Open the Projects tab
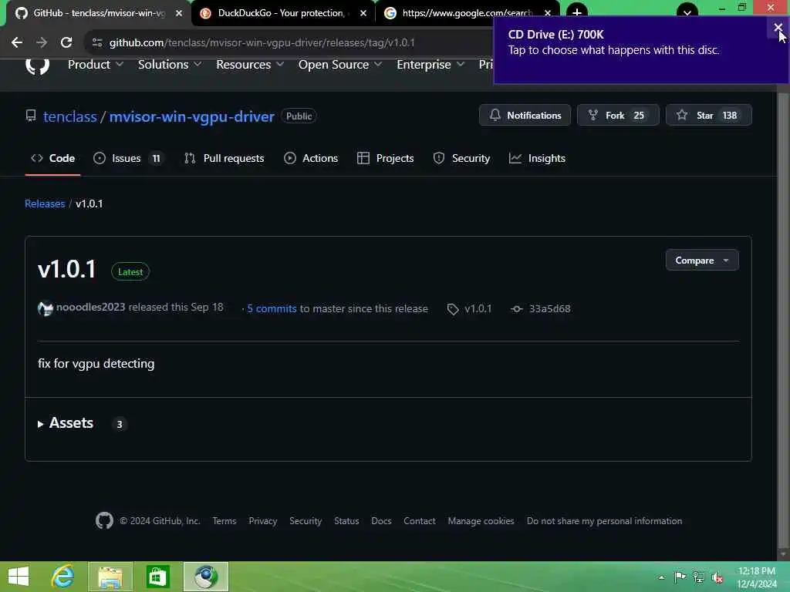Viewport: 790px width, 592px height. click(386, 158)
